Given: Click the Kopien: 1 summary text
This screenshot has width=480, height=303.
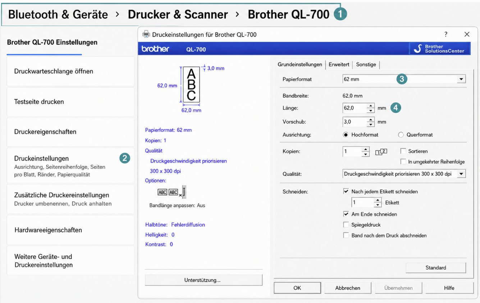Looking at the screenshot, I should point(156,140).
